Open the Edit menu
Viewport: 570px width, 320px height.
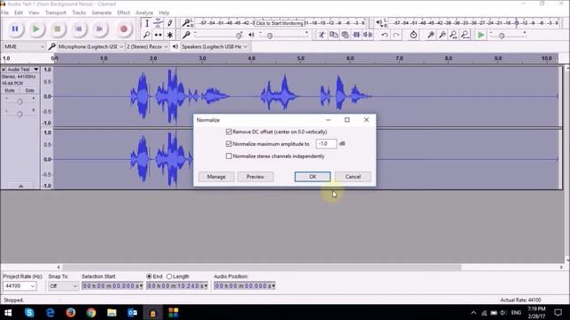pyautogui.click(x=19, y=12)
